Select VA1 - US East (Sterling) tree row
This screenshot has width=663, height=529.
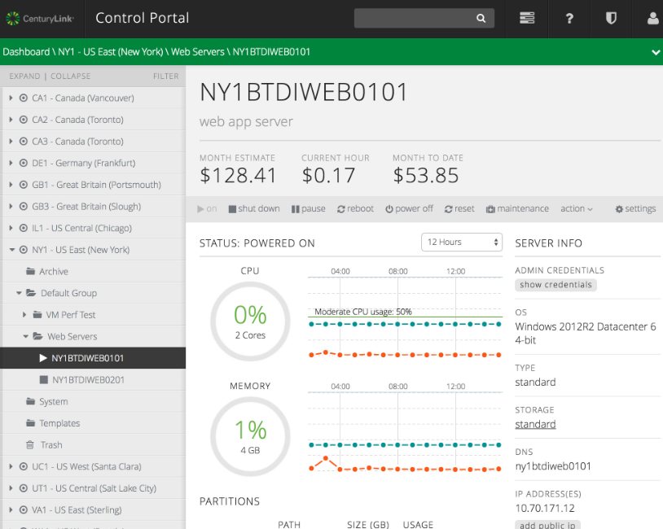[x=93, y=509]
